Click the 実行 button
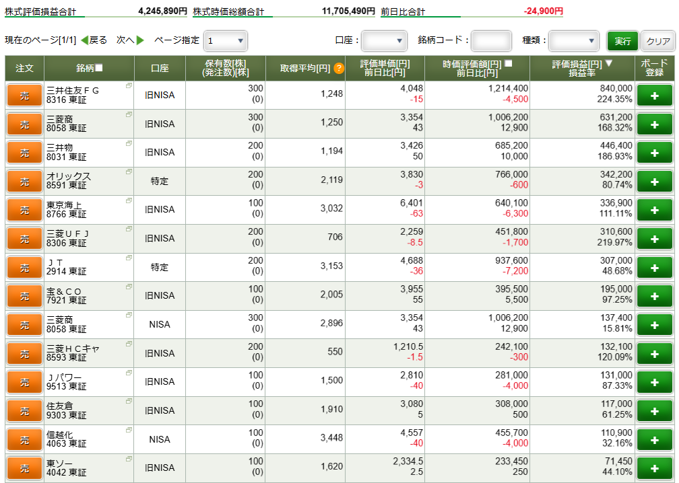Screen dimensions: 679x483 [622, 41]
